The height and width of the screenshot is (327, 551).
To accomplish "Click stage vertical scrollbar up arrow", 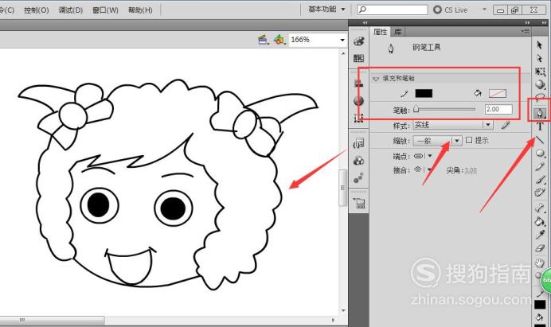I will coord(343,54).
